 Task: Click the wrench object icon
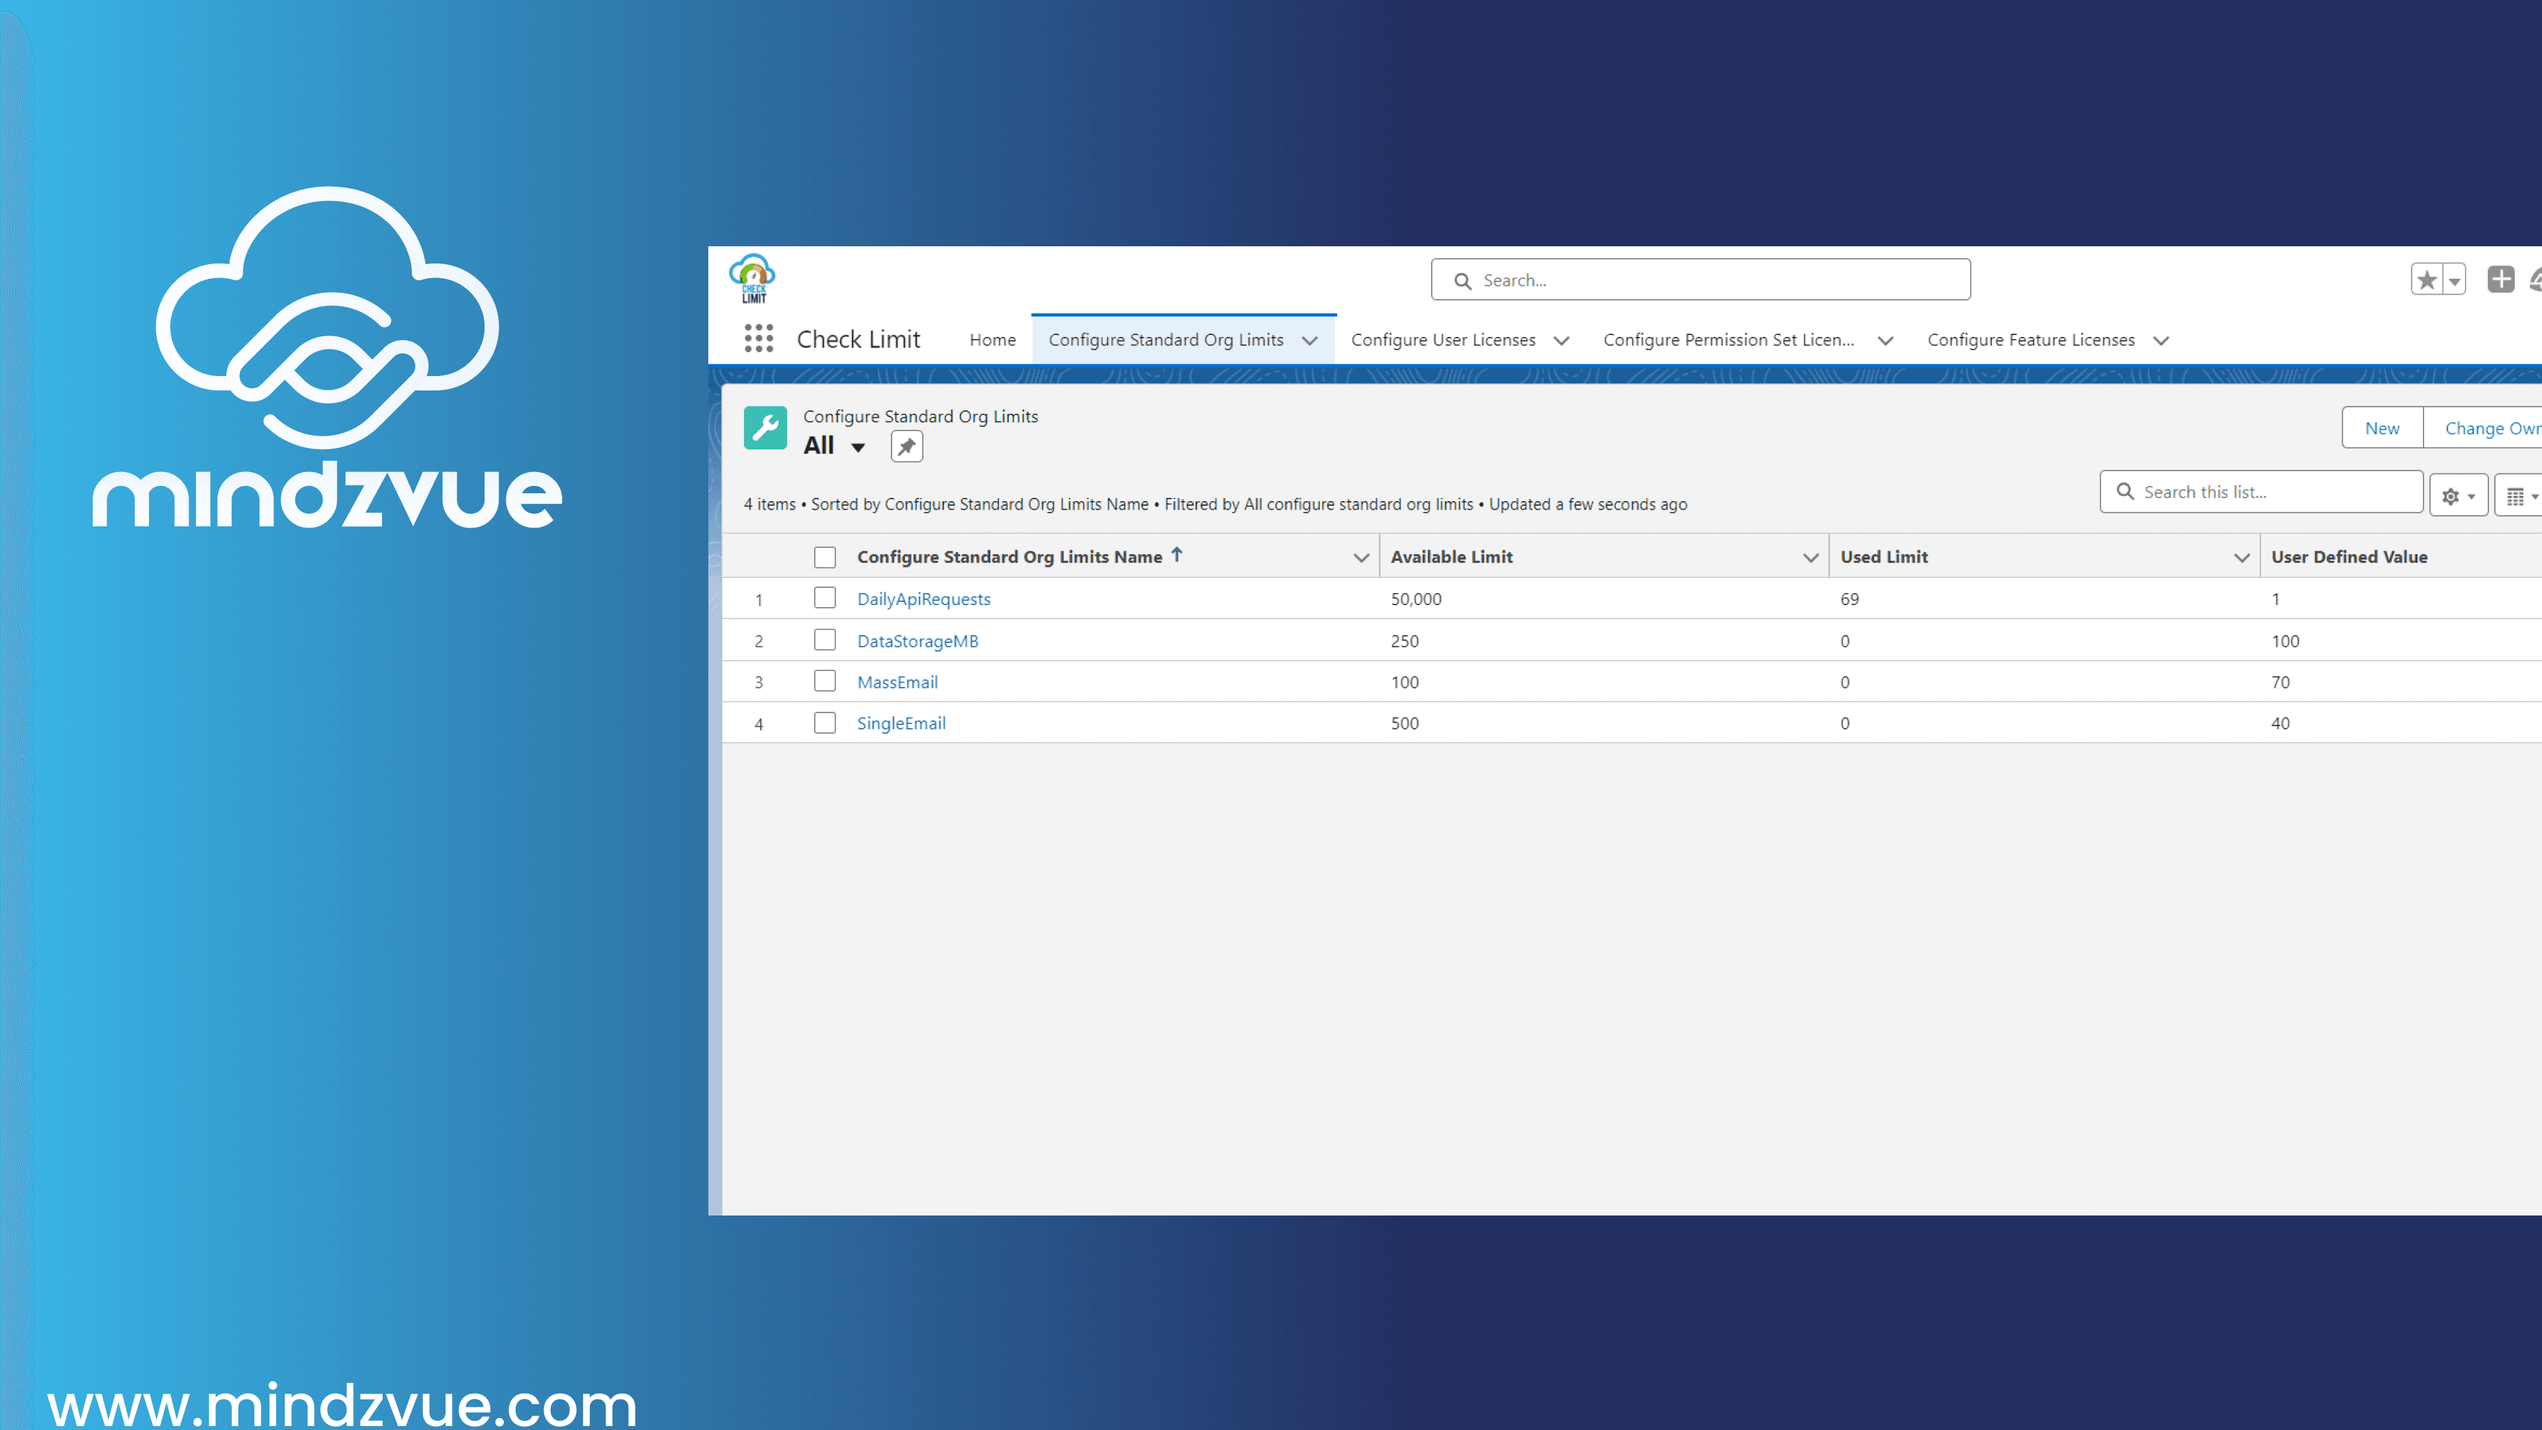click(x=765, y=428)
